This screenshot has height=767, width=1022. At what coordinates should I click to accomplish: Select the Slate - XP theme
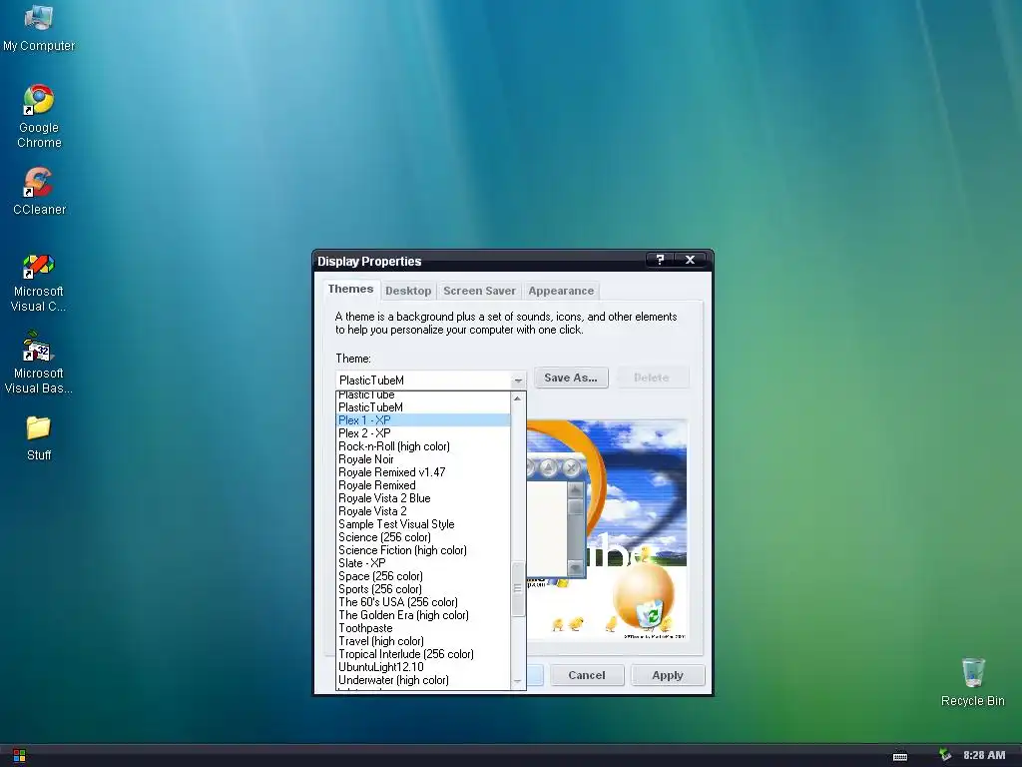423,563
